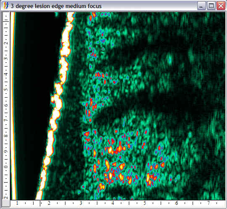The height and width of the screenshot is (209, 227).
Task: Click mark 4 on the horizontal ruler
Action: tap(113, 203)
